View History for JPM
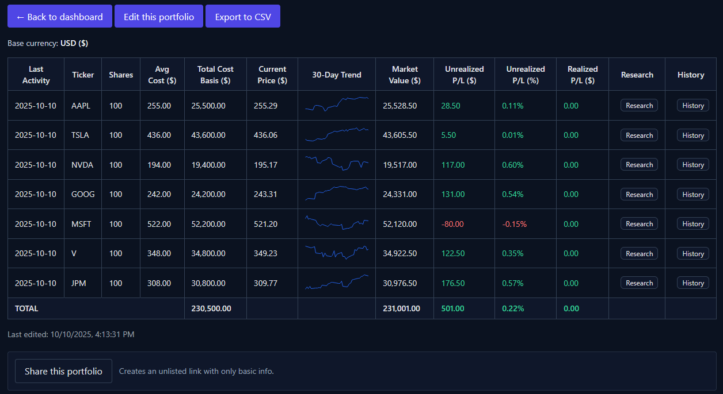Image resolution: width=723 pixels, height=394 pixels. tap(692, 283)
